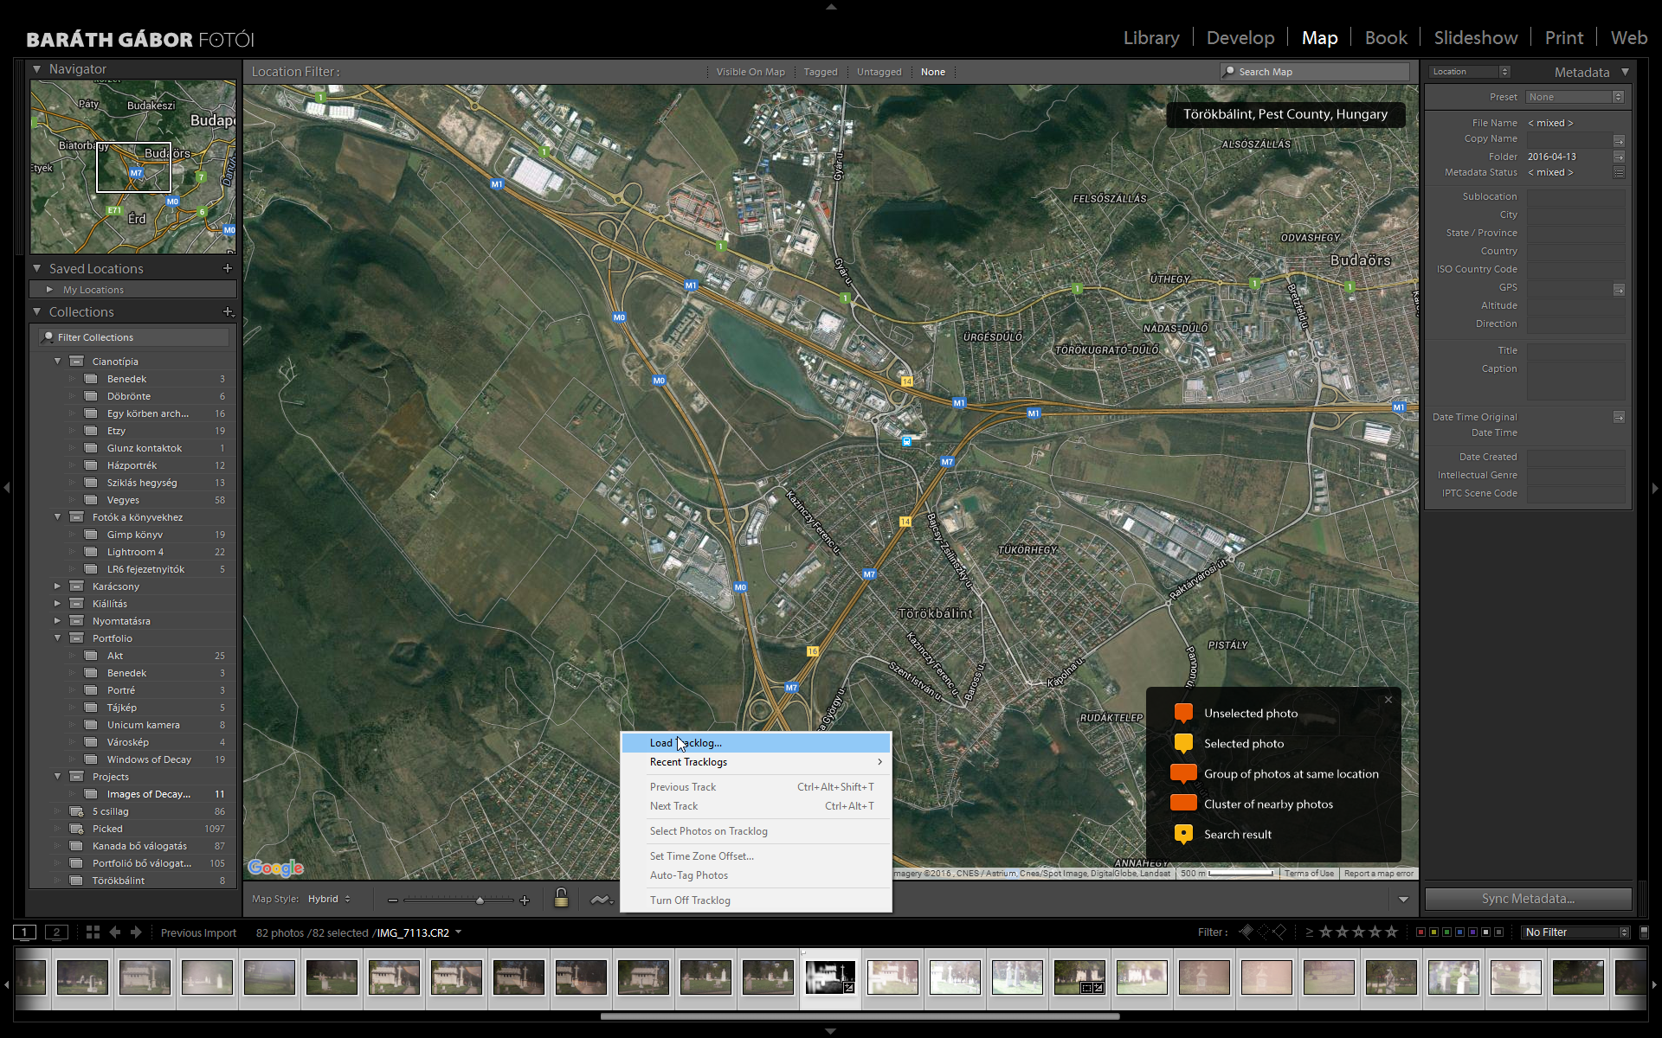This screenshot has width=1662, height=1038.
Task: Open the No Filter preset dropdown
Action: pyautogui.click(x=1576, y=932)
